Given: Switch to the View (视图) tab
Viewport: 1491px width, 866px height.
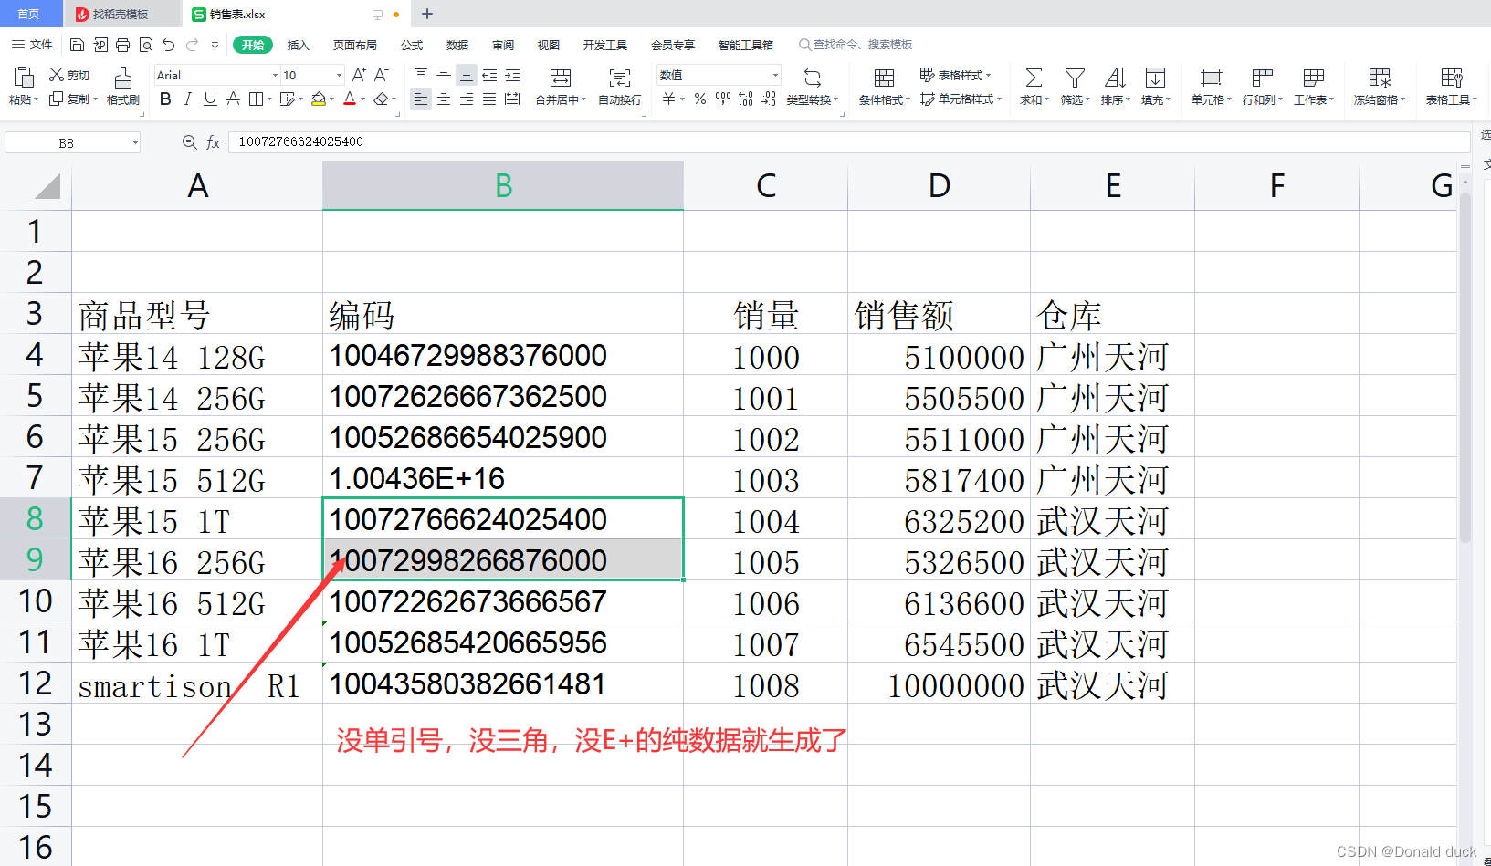Looking at the screenshot, I should click(549, 45).
